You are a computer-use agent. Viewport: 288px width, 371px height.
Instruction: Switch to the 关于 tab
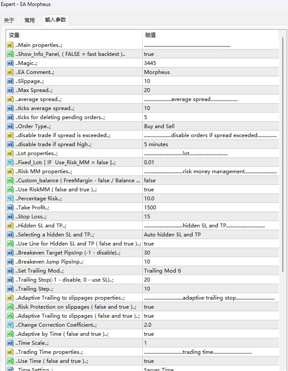pos(9,20)
